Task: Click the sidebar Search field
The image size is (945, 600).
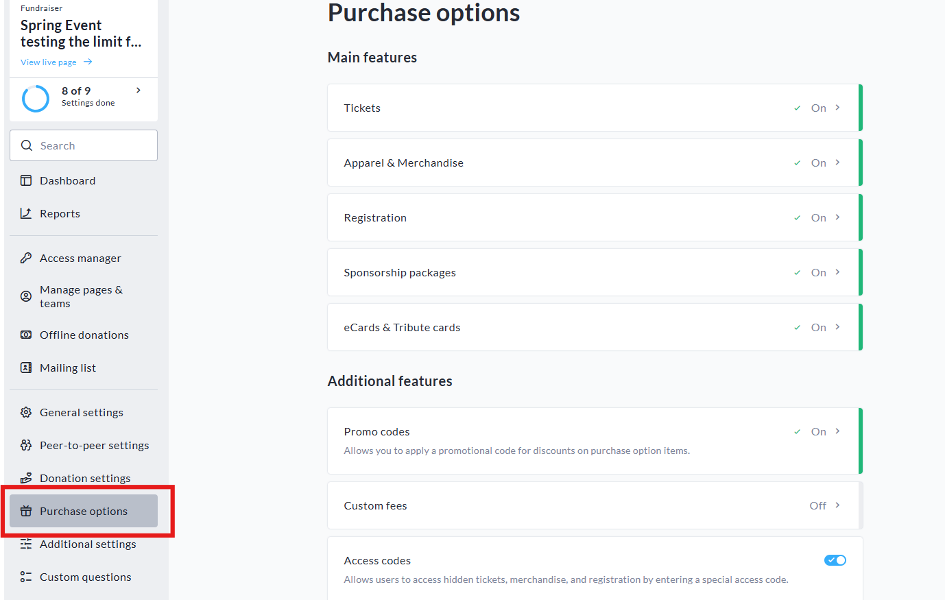Action: click(84, 145)
